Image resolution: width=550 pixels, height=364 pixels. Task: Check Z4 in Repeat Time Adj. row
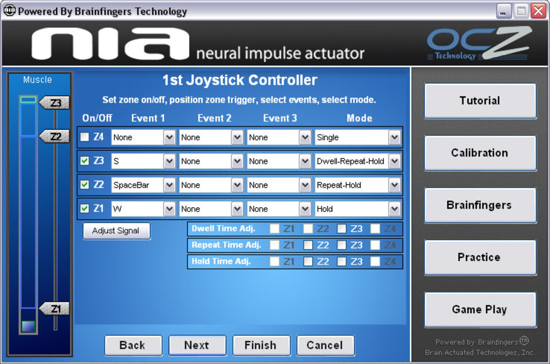[375, 245]
